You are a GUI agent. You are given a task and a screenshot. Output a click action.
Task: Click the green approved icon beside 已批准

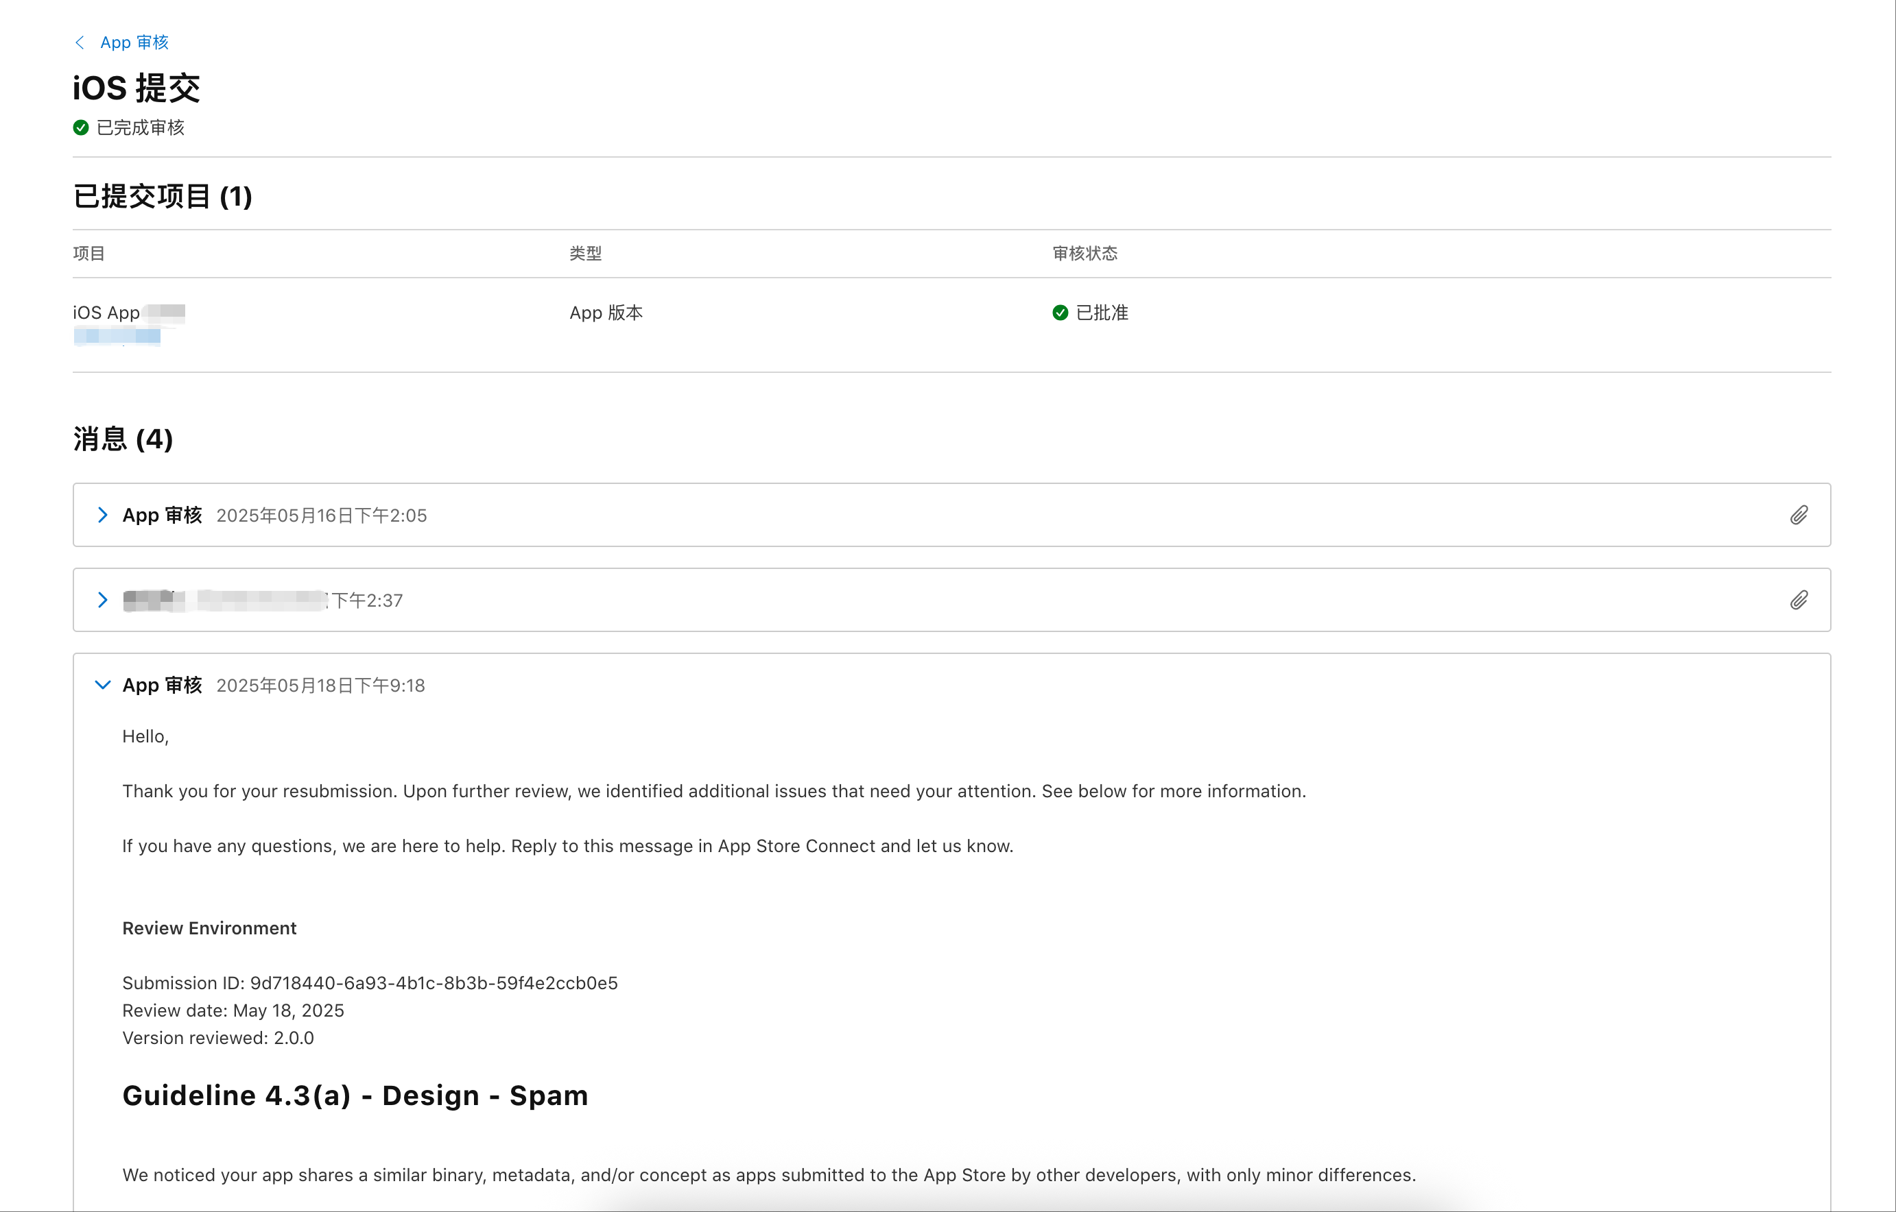click(x=1060, y=313)
